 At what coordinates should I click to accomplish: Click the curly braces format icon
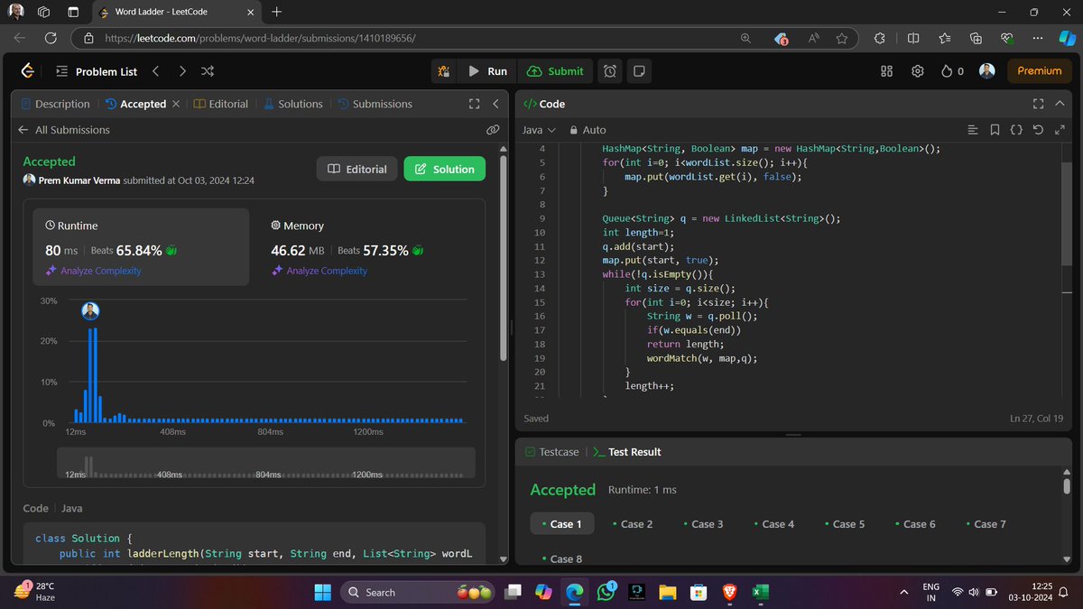[1016, 130]
